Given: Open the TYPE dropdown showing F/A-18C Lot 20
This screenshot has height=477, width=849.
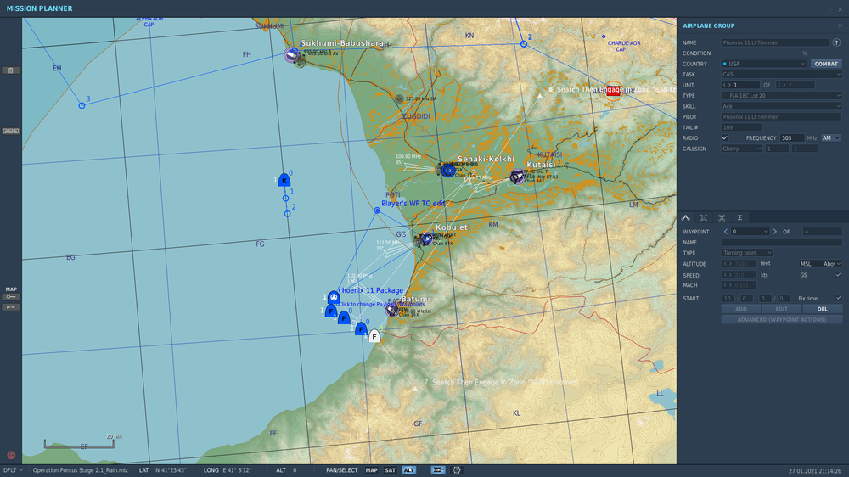Looking at the screenshot, I should pyautogui.click(x=781, y=95).
